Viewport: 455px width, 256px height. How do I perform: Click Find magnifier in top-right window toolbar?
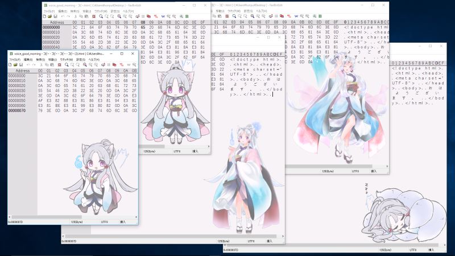tap(234, 16)
